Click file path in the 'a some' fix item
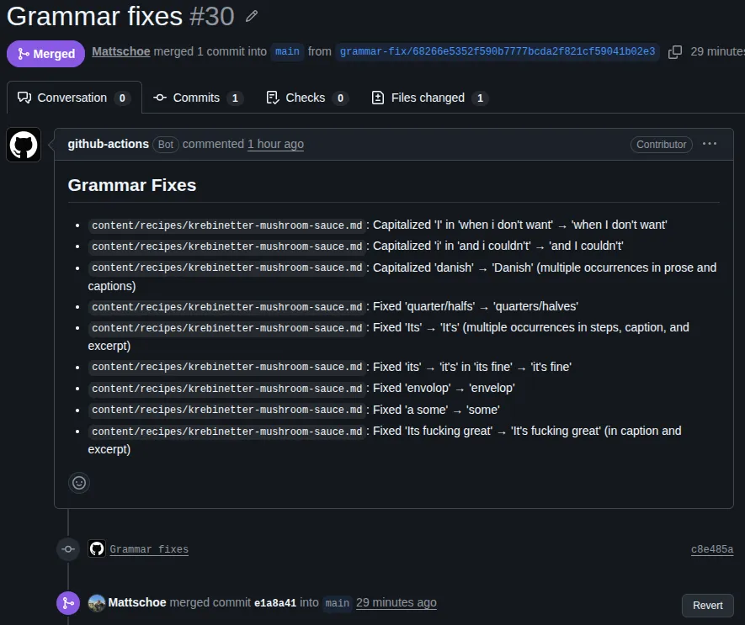The image size is (745, 625). click(226, 410)
